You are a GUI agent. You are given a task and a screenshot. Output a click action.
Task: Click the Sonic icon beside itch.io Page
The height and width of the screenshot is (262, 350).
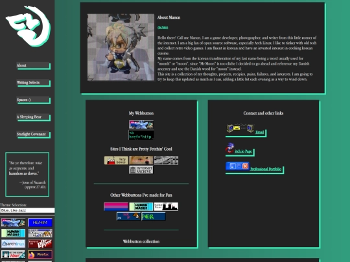(229, 148)
